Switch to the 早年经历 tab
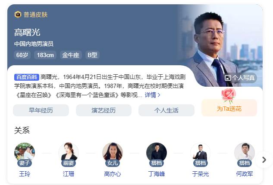This screenshot has height=185, width=273. 41,110
